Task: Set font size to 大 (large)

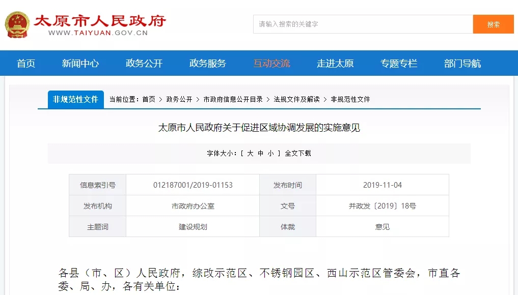Action: pyautogui.click(x=250, y=153)
